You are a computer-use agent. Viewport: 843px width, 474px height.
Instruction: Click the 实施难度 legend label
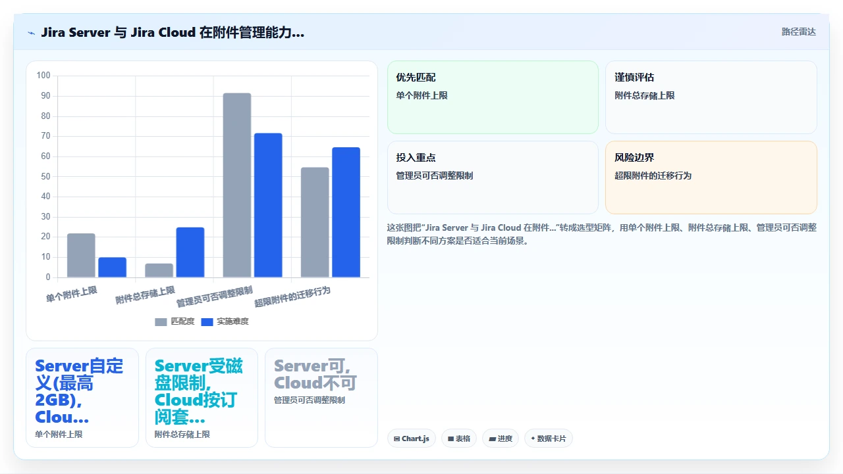click(232, 321)
